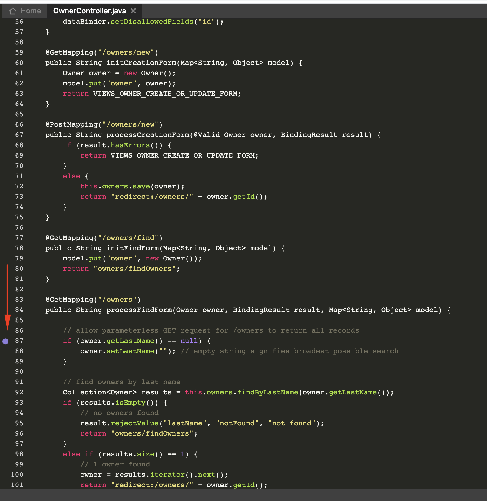
Task: Click line number 92 in gutter
Action: [x=19, y=392]
